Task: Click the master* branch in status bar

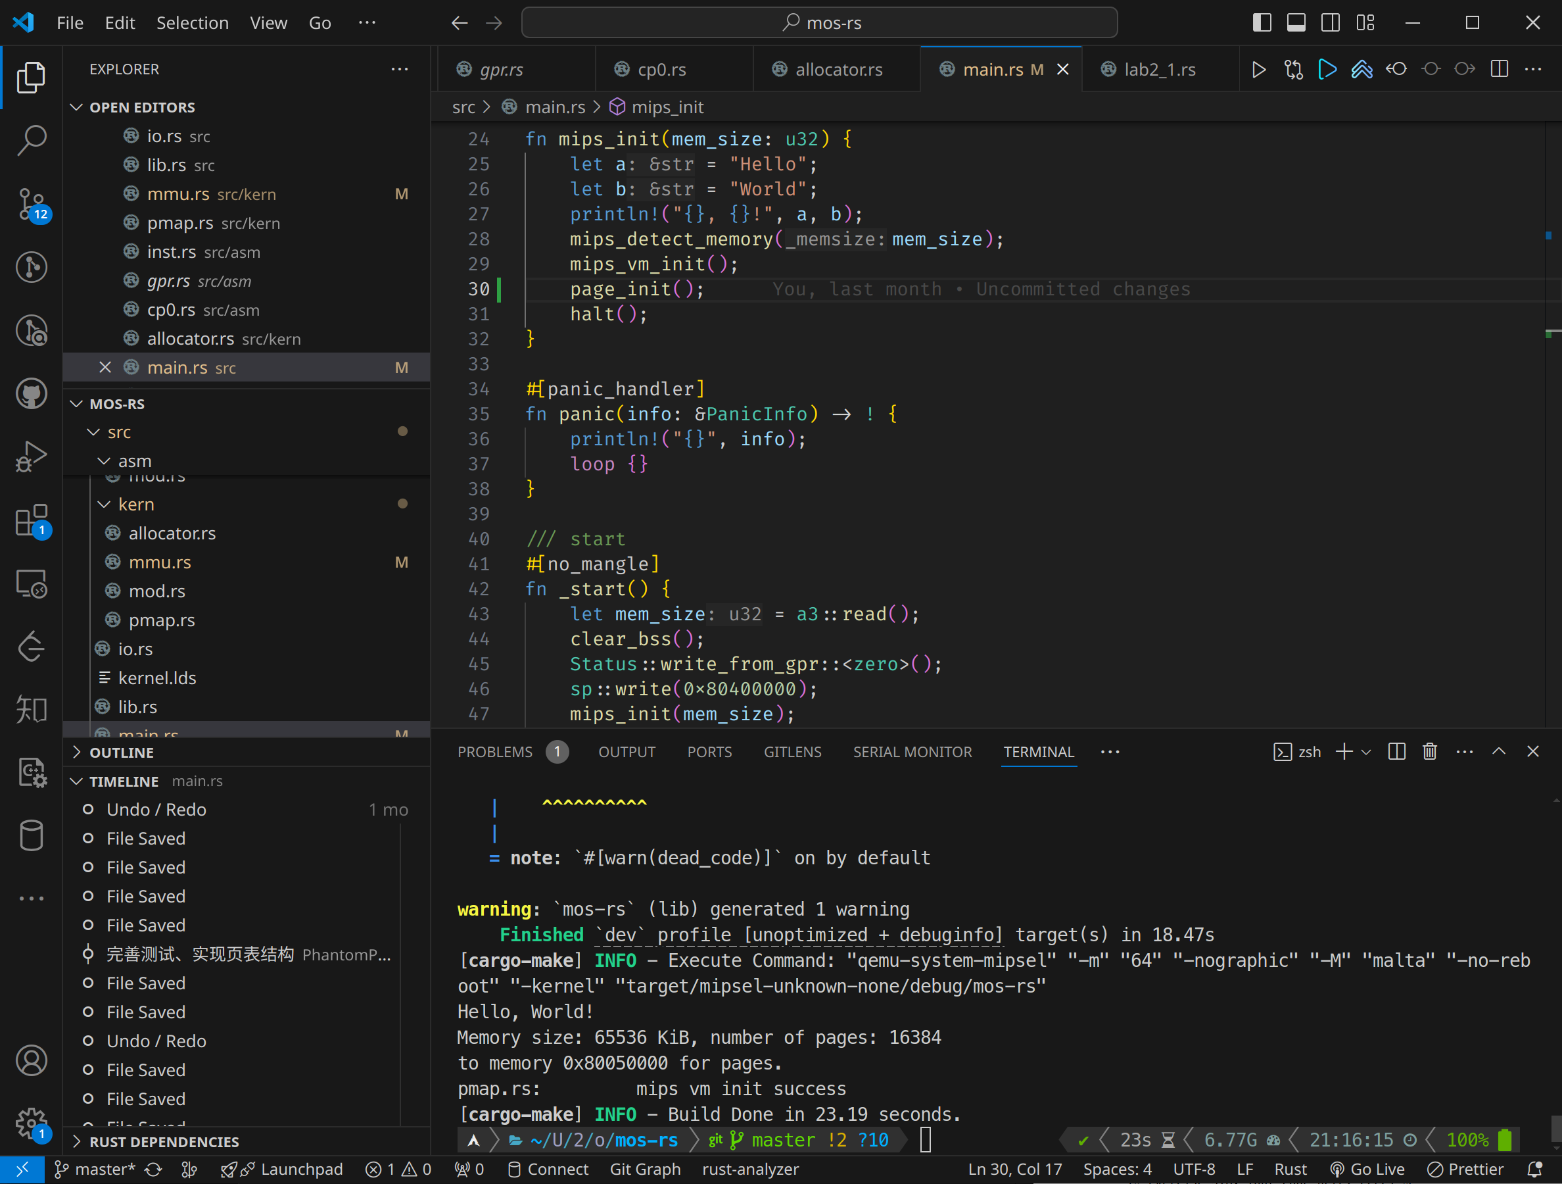Action: click(x=95, y=1169)
